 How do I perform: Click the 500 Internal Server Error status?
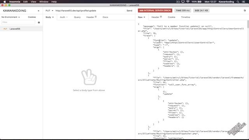[x=155, y=10]
